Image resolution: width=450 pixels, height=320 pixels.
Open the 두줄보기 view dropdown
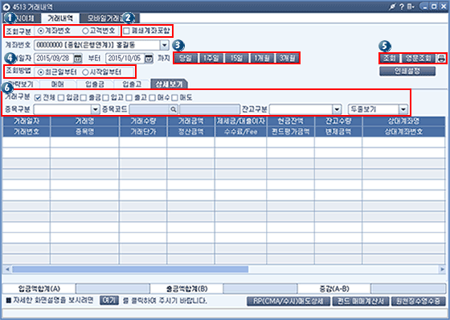click(403, 109)
